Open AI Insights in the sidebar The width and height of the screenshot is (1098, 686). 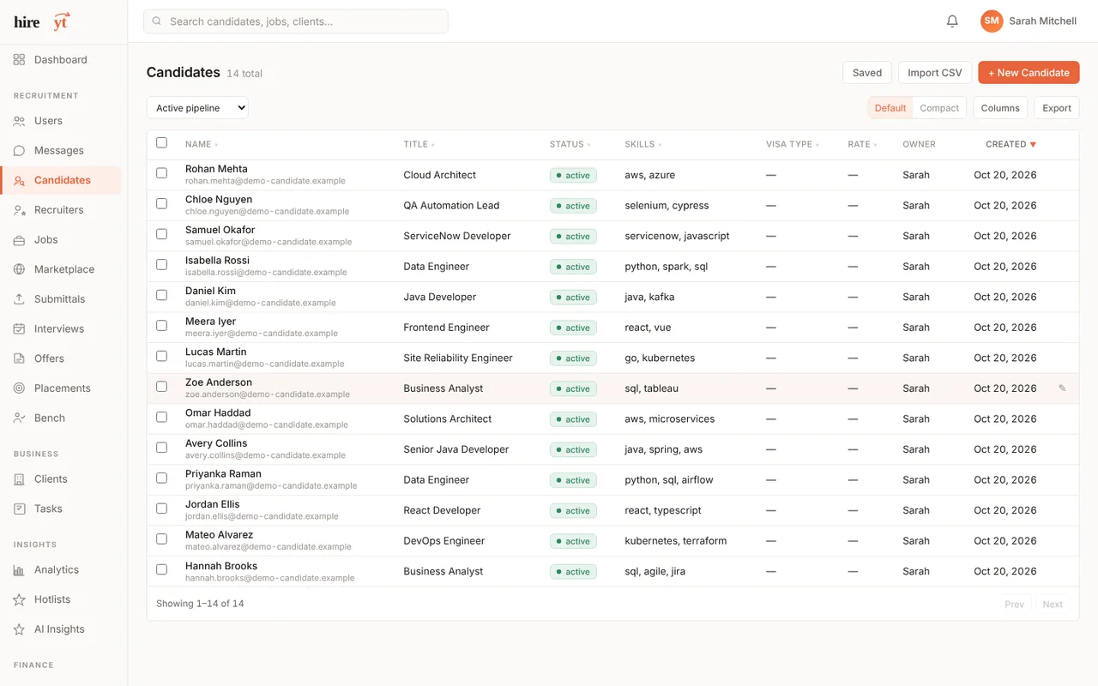tap(61, 629)
